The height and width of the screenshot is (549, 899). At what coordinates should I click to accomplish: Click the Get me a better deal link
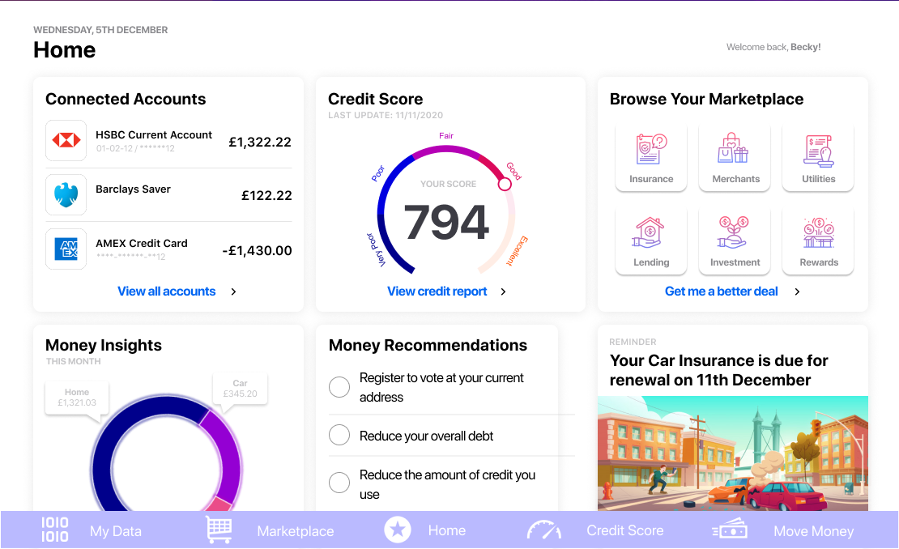(x=721, y=292)
